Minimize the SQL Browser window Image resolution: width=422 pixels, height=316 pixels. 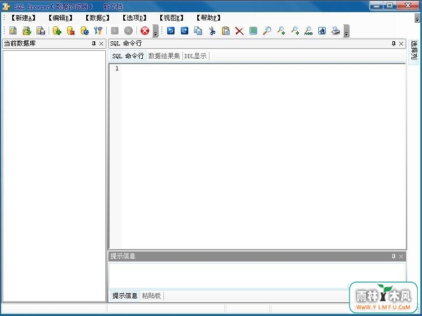point(377,5)
